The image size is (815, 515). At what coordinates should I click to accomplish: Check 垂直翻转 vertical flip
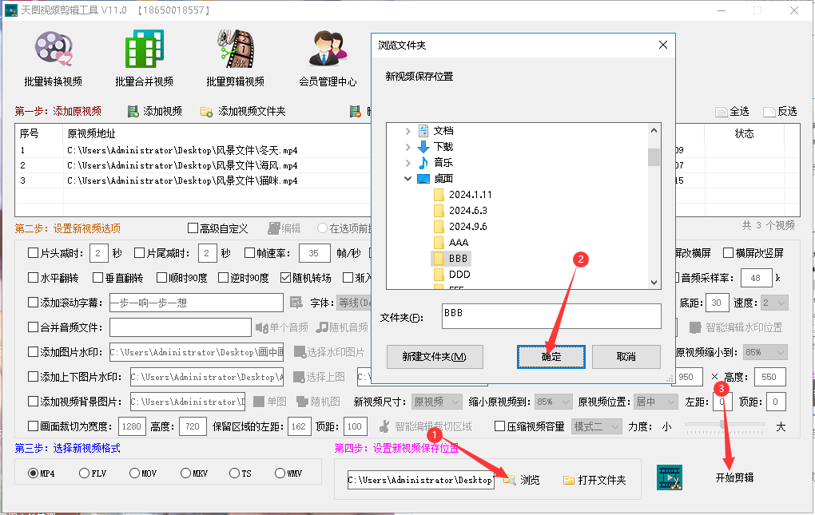(x=97, y=278)
